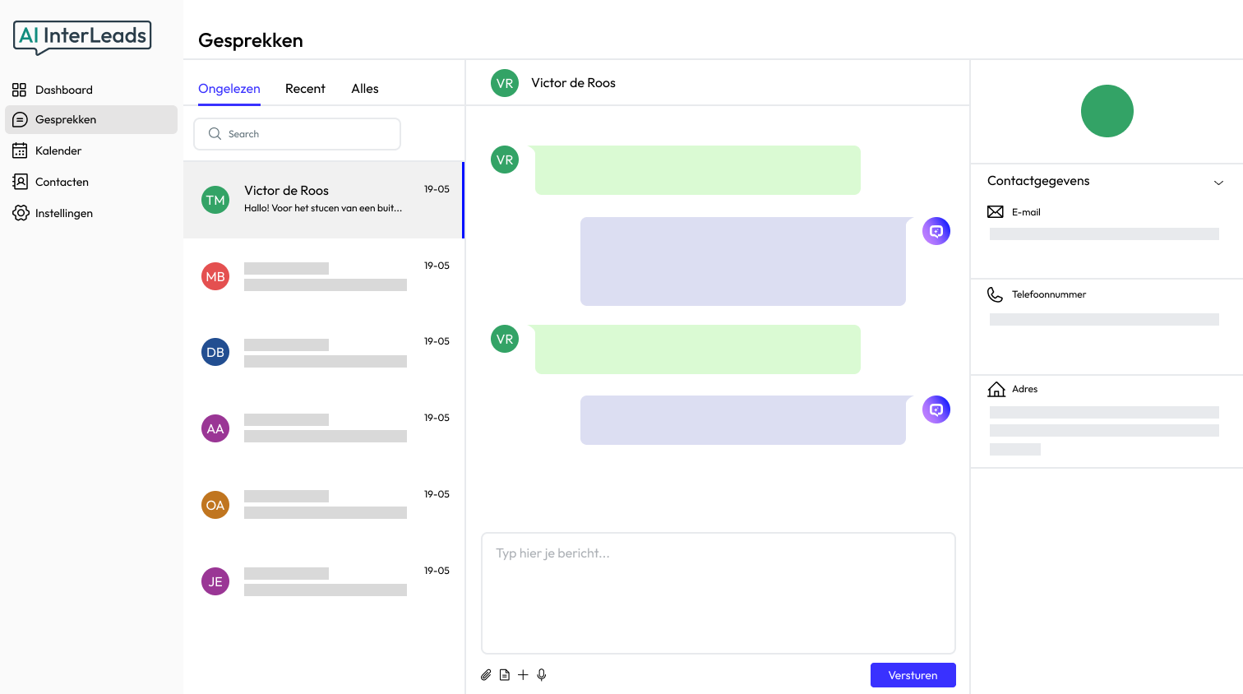Click the first AI bot reply icon
1243x694 pixels.
pos(936,231)
